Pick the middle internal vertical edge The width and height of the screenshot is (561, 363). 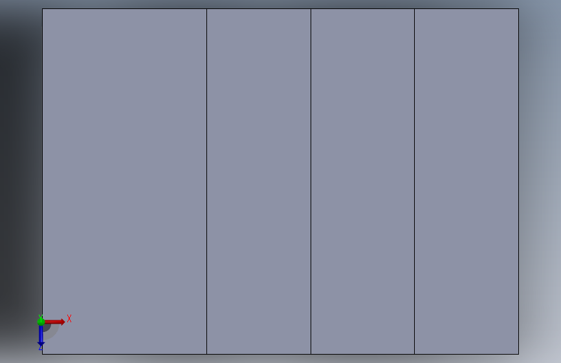point(311,181)
